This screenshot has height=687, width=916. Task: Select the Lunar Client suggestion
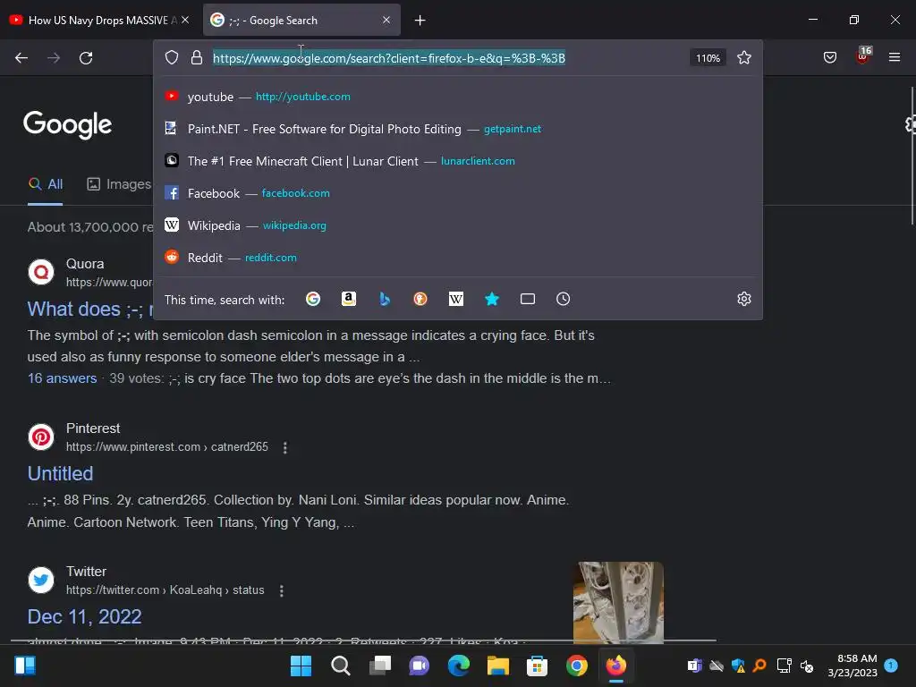[x=458, y=161]
